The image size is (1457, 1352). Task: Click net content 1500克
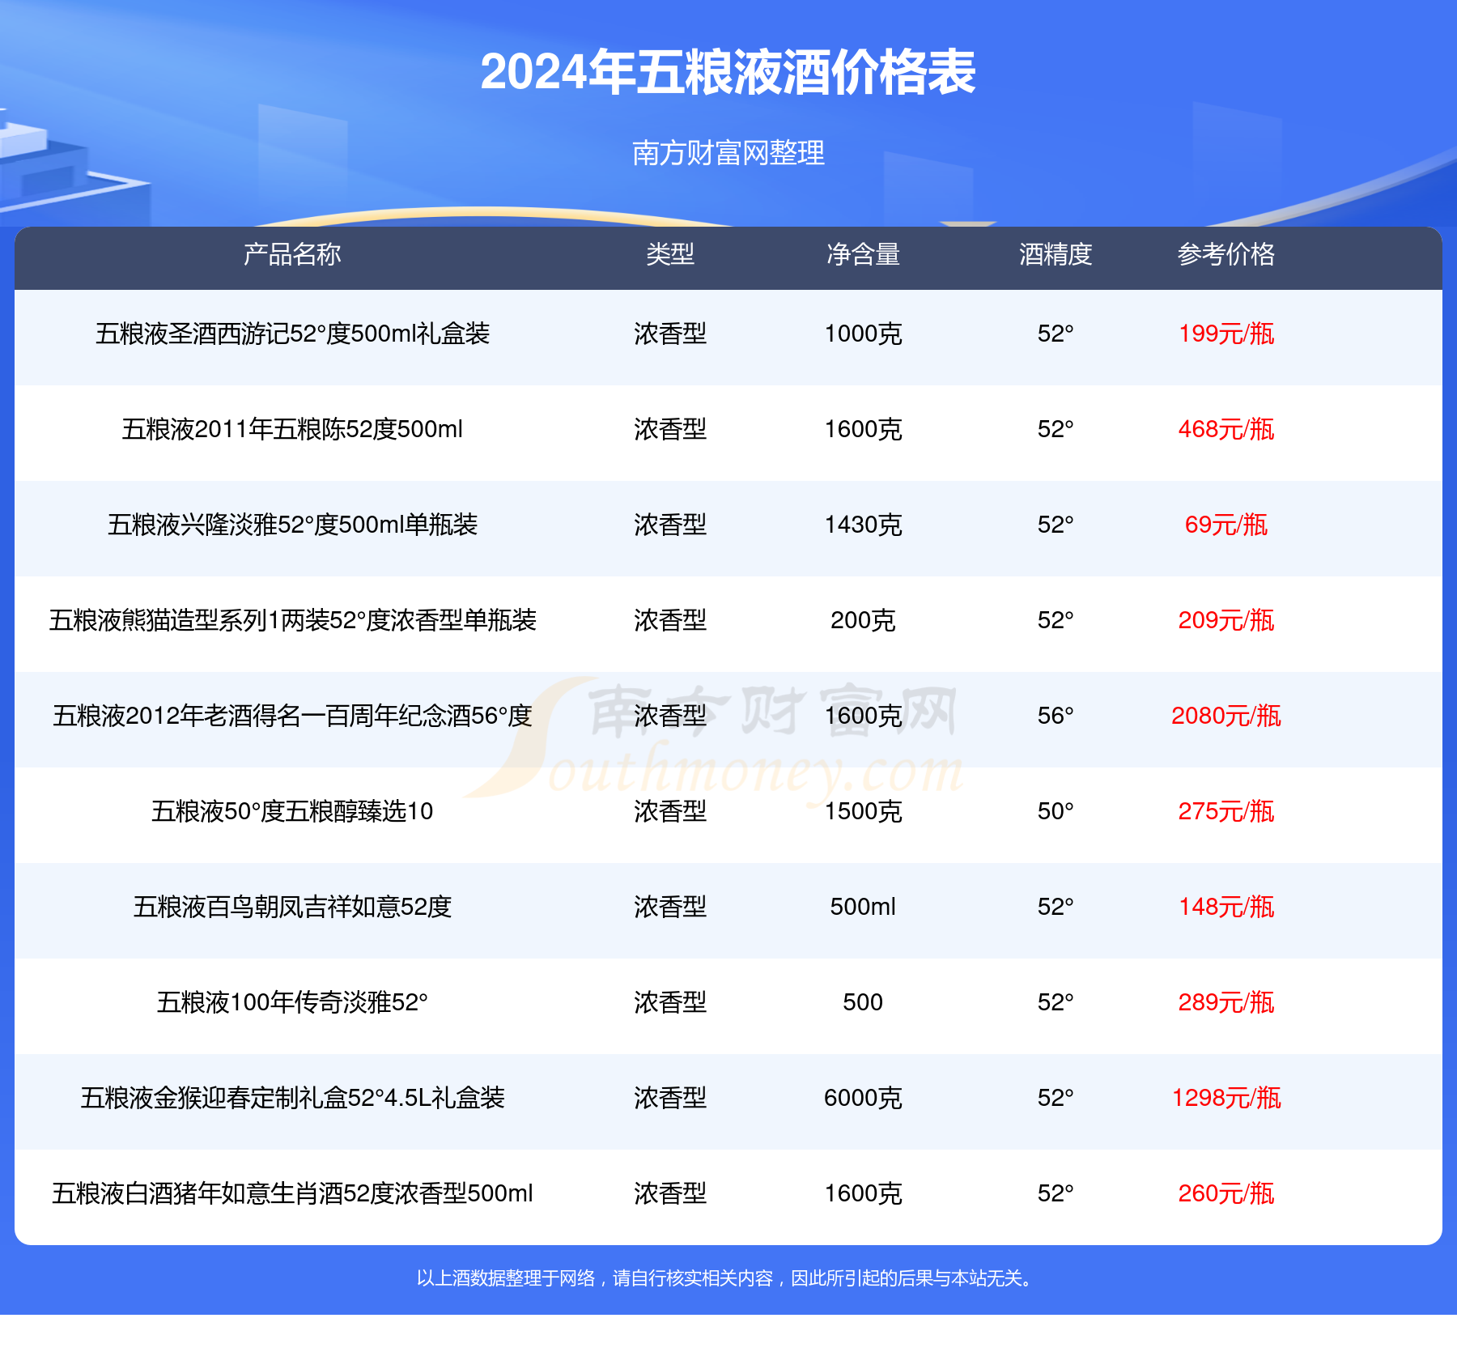(x=863, y=811)
